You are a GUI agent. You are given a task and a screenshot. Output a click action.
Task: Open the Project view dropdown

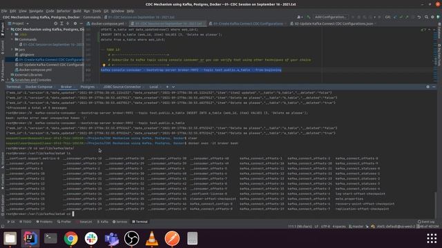pyautogui.click(x=19, y=23)
